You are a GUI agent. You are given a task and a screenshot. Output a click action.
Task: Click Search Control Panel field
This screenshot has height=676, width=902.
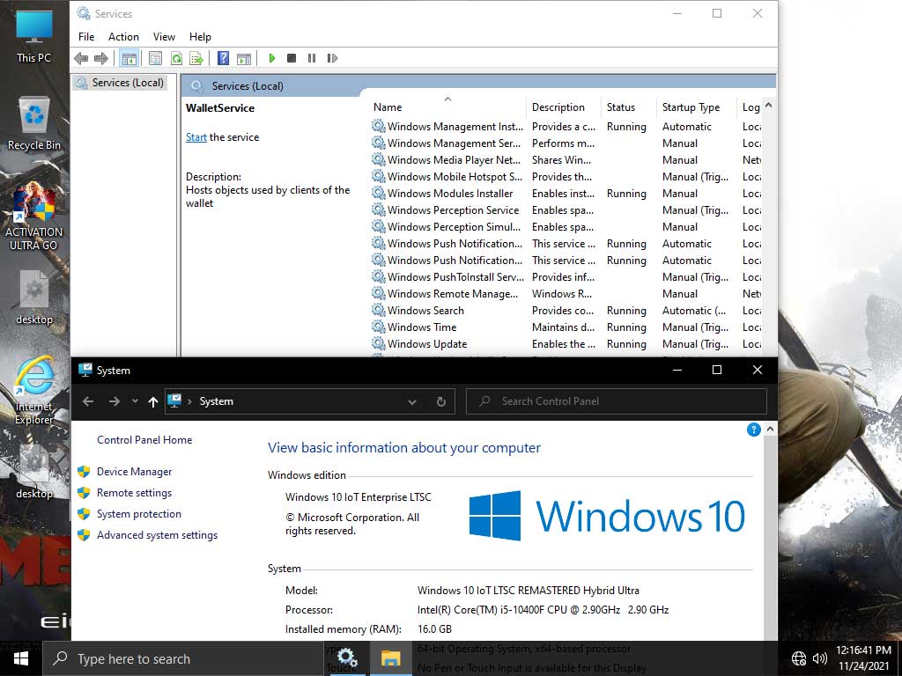click(x=617, y=401)
